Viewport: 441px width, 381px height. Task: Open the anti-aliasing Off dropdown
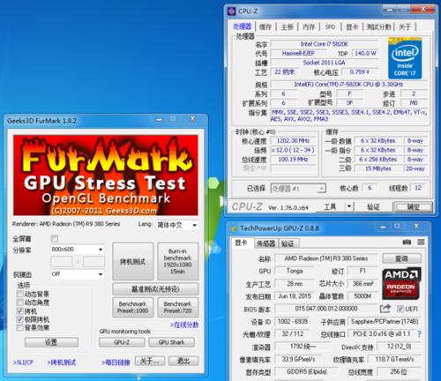[x=78, y=274]
